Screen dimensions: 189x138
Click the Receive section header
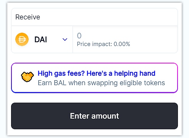click(x=94, y=17)
